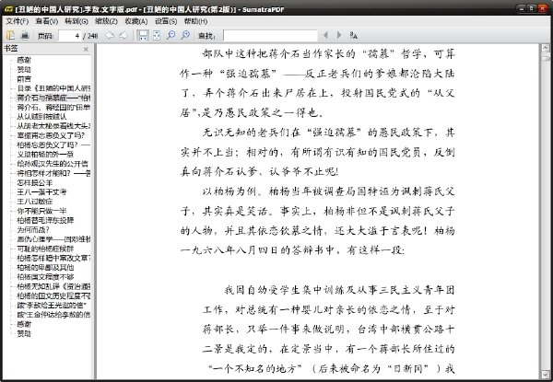The width and height of the screenshot is (553, 382).
Task: Click the 页码 page number field
Action: pyautogui.click(x=70, y=36)
